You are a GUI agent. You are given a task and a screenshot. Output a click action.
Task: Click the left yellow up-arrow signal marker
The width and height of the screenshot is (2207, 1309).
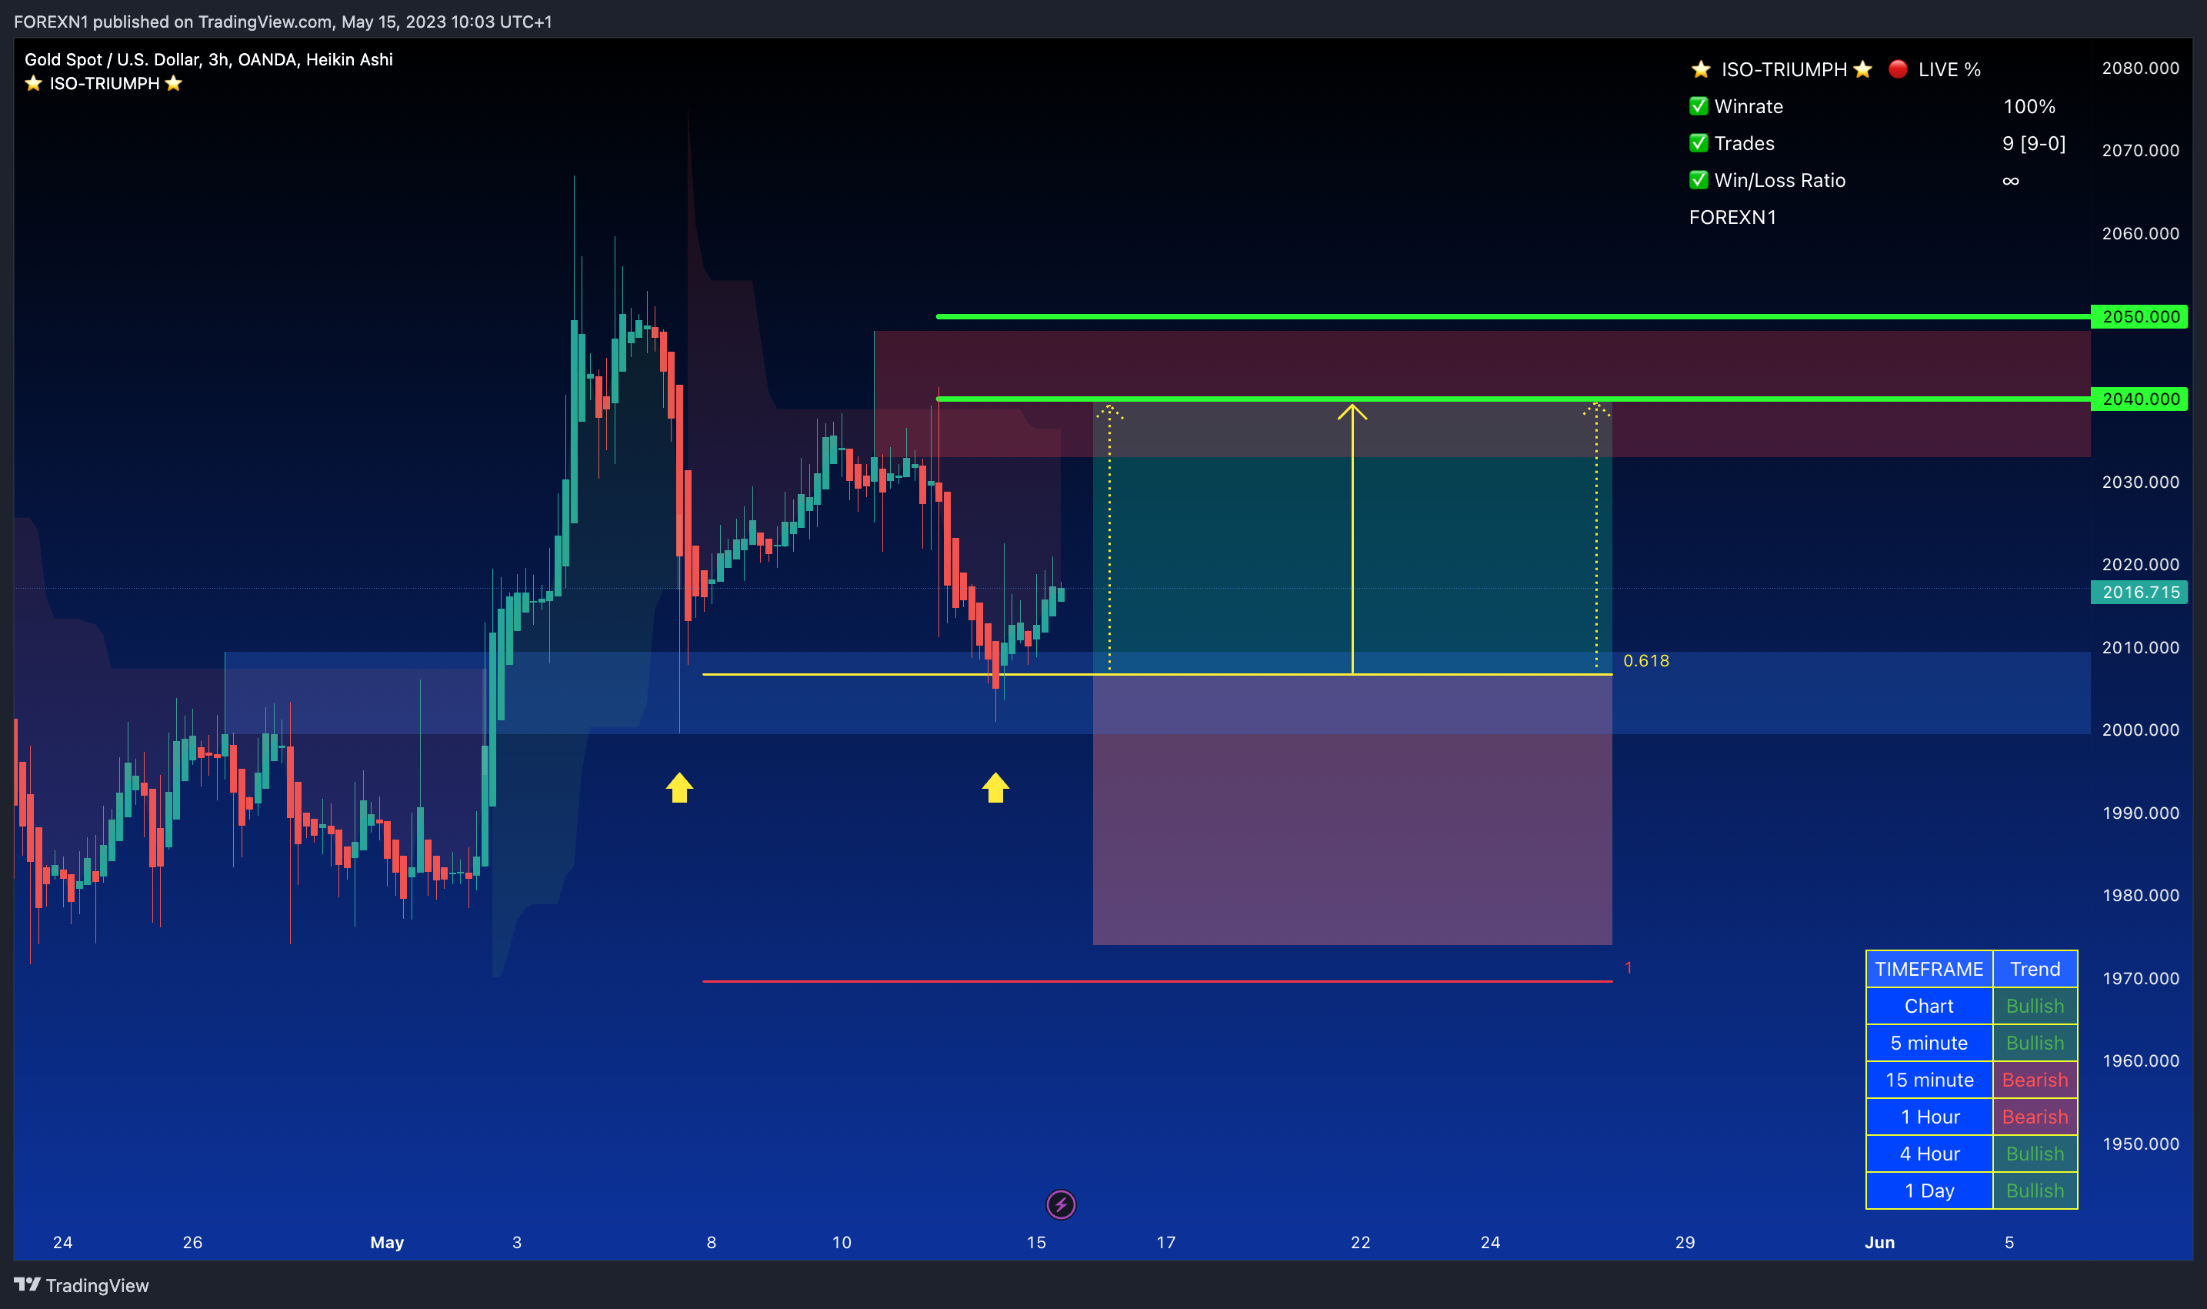(x=679, y=786)
